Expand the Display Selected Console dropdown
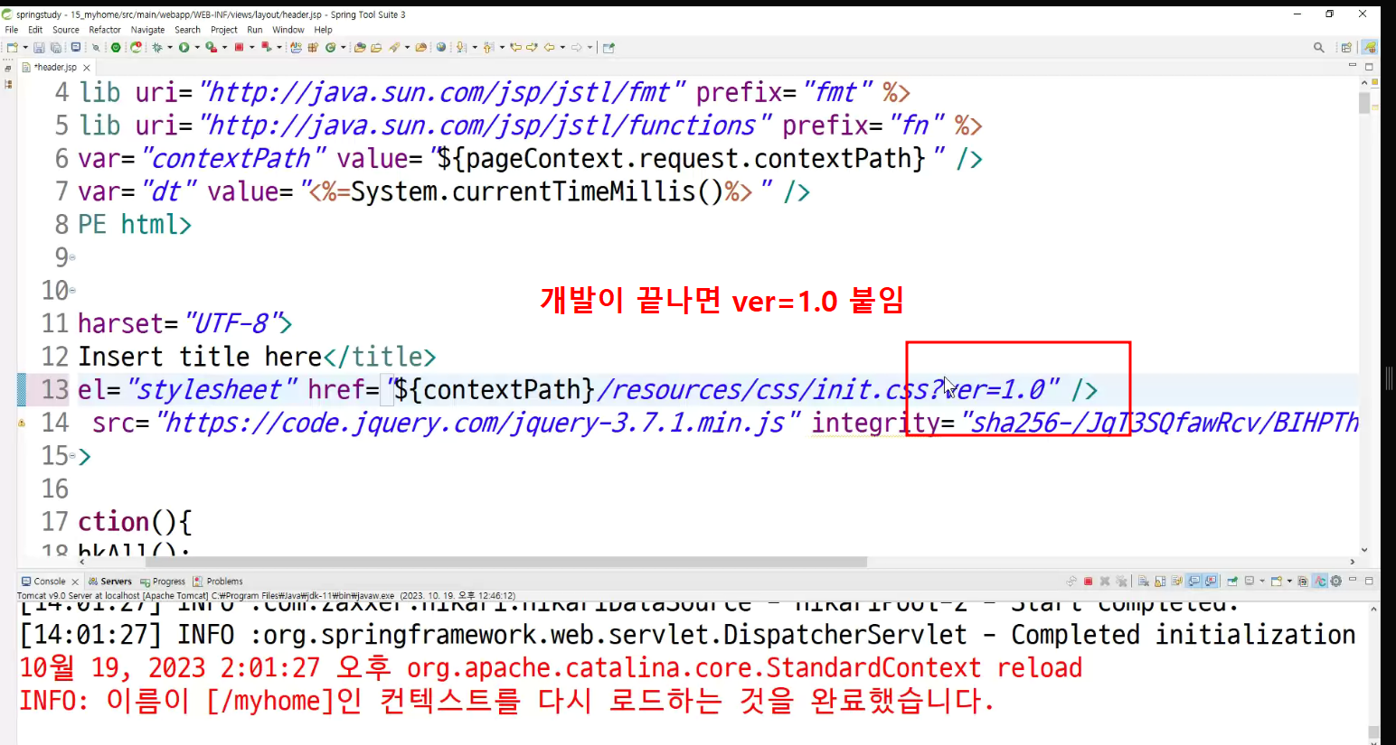Viewport: 1396px width, 745px height. point(1262,582)
